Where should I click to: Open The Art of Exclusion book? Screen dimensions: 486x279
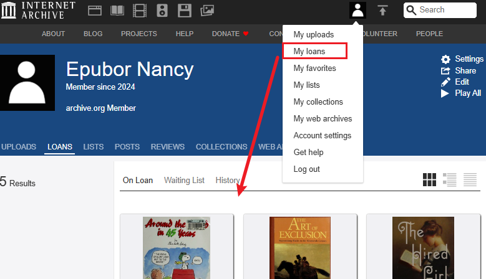click(300, 248)
